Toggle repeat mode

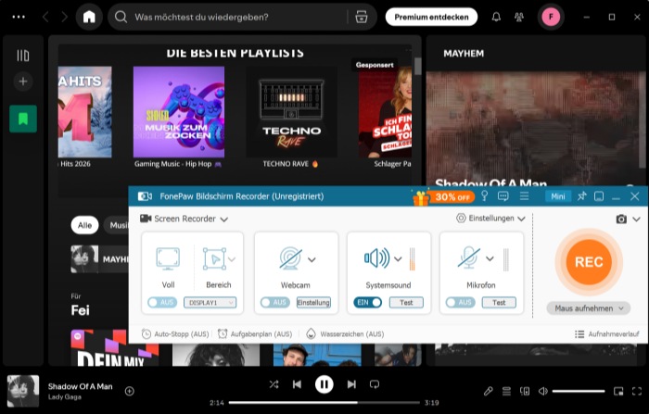pos(375,384)
